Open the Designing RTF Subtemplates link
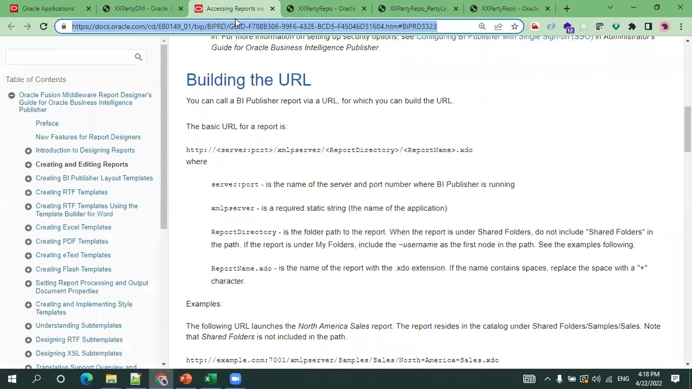This screenshot has width=692, height=389. pos(79,340)
